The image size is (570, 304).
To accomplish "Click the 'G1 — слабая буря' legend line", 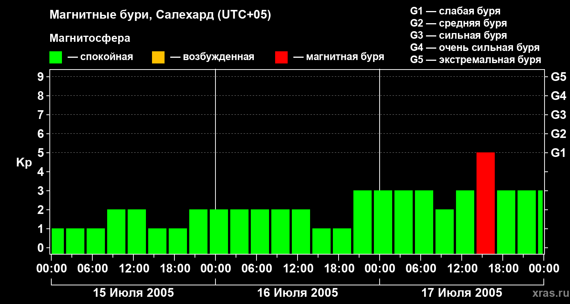I will [455, 11].
